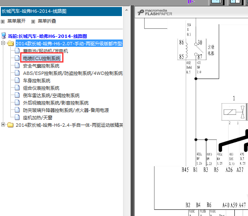Open the 当前:长城汽车-哈弗H6-2014-线路图 link
Viewport: 248px width, 216px height.
point(47,36)
